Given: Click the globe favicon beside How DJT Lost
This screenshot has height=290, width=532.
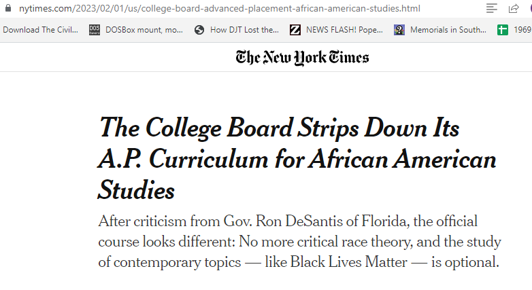Looking at the screenshot, I should [199, 30].
